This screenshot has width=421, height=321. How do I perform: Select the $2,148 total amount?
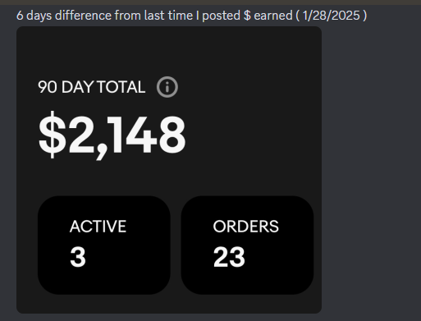point(112,135)
